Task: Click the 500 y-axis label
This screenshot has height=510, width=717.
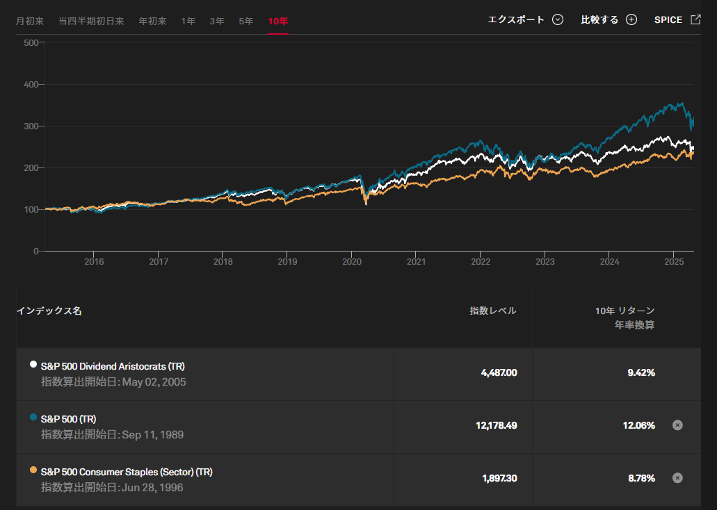Action: coord(31,43)
